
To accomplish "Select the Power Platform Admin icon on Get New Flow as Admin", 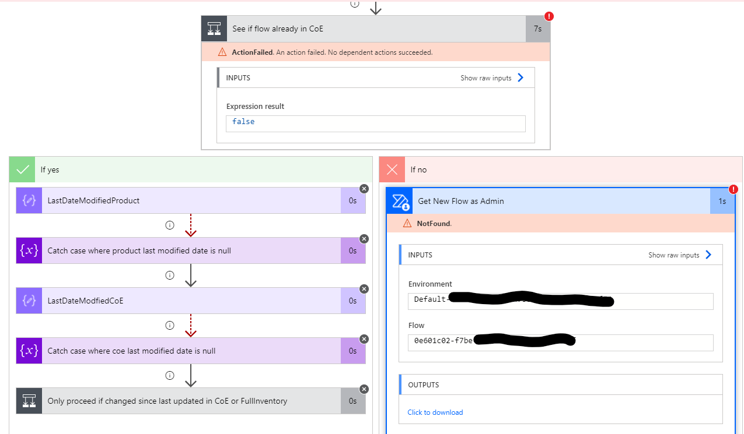I will click(400, 200).
